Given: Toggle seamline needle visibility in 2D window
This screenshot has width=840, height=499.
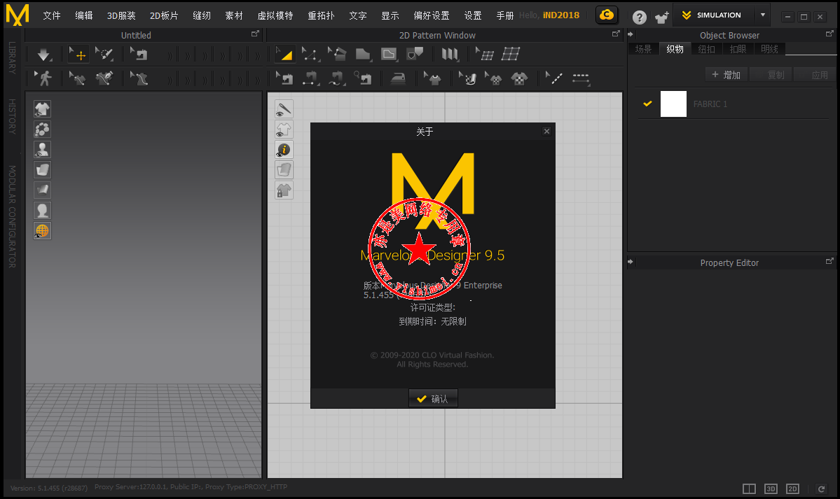Looking at the screenshot, I should (x=284, y=108).
